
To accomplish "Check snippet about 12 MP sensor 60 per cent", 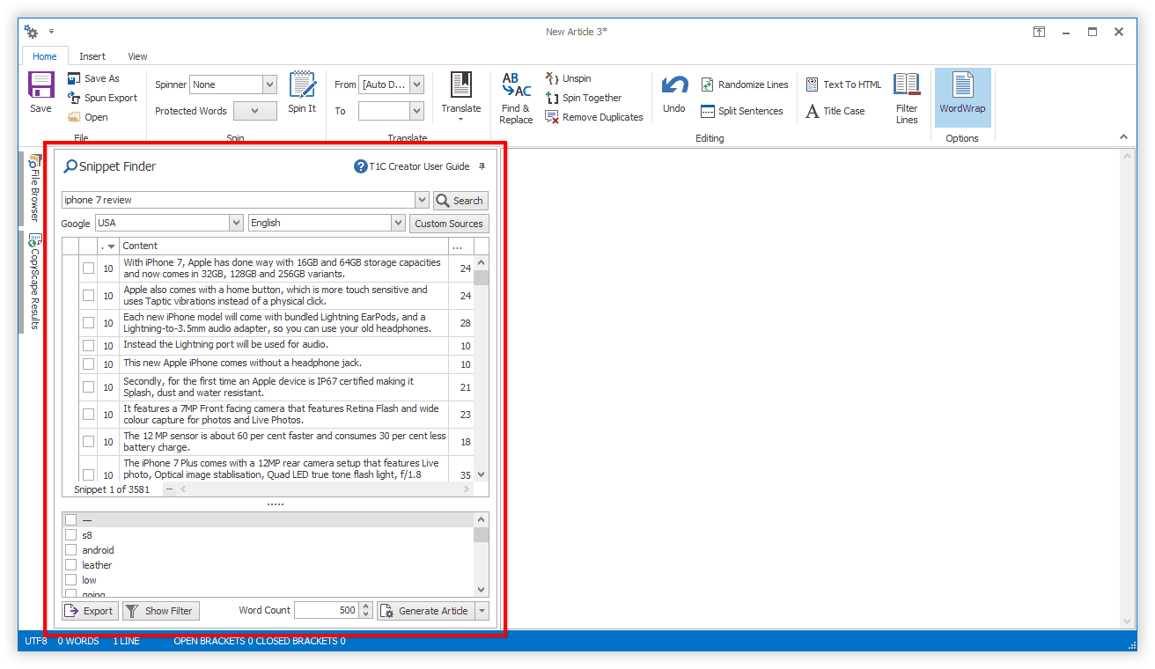I will click(x=88, y=442).
